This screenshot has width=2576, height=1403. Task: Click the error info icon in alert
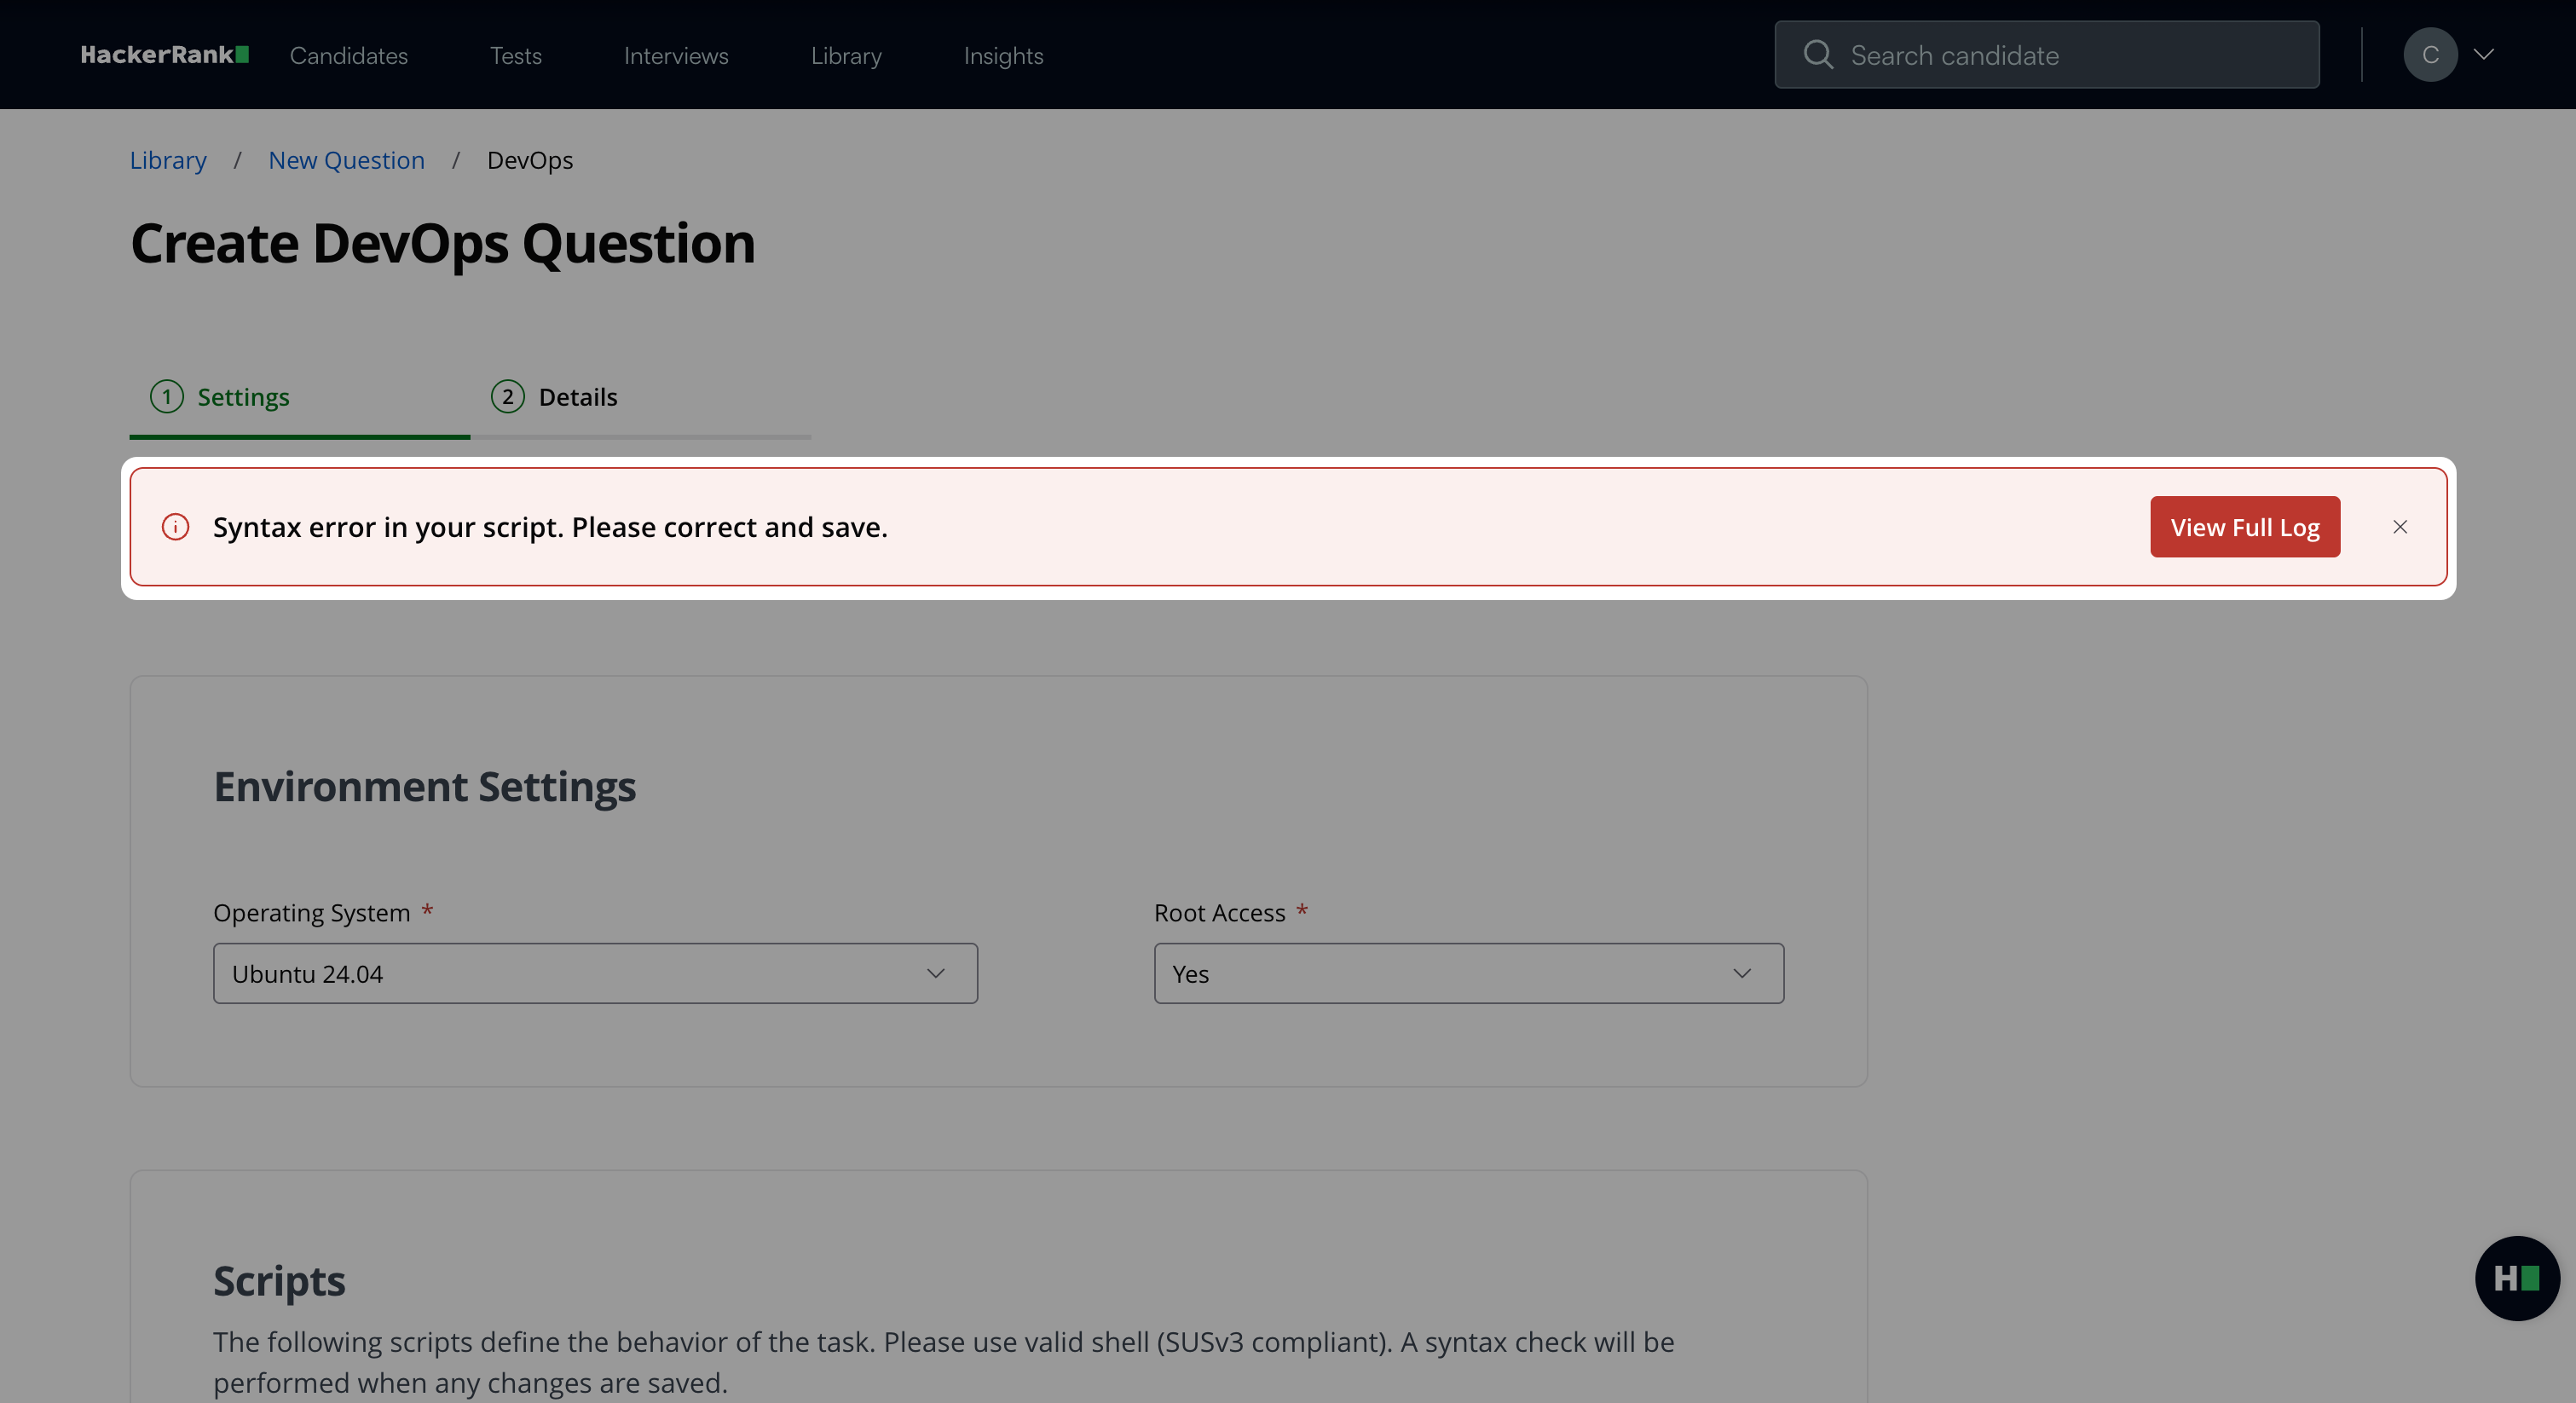tap(176, 527)
